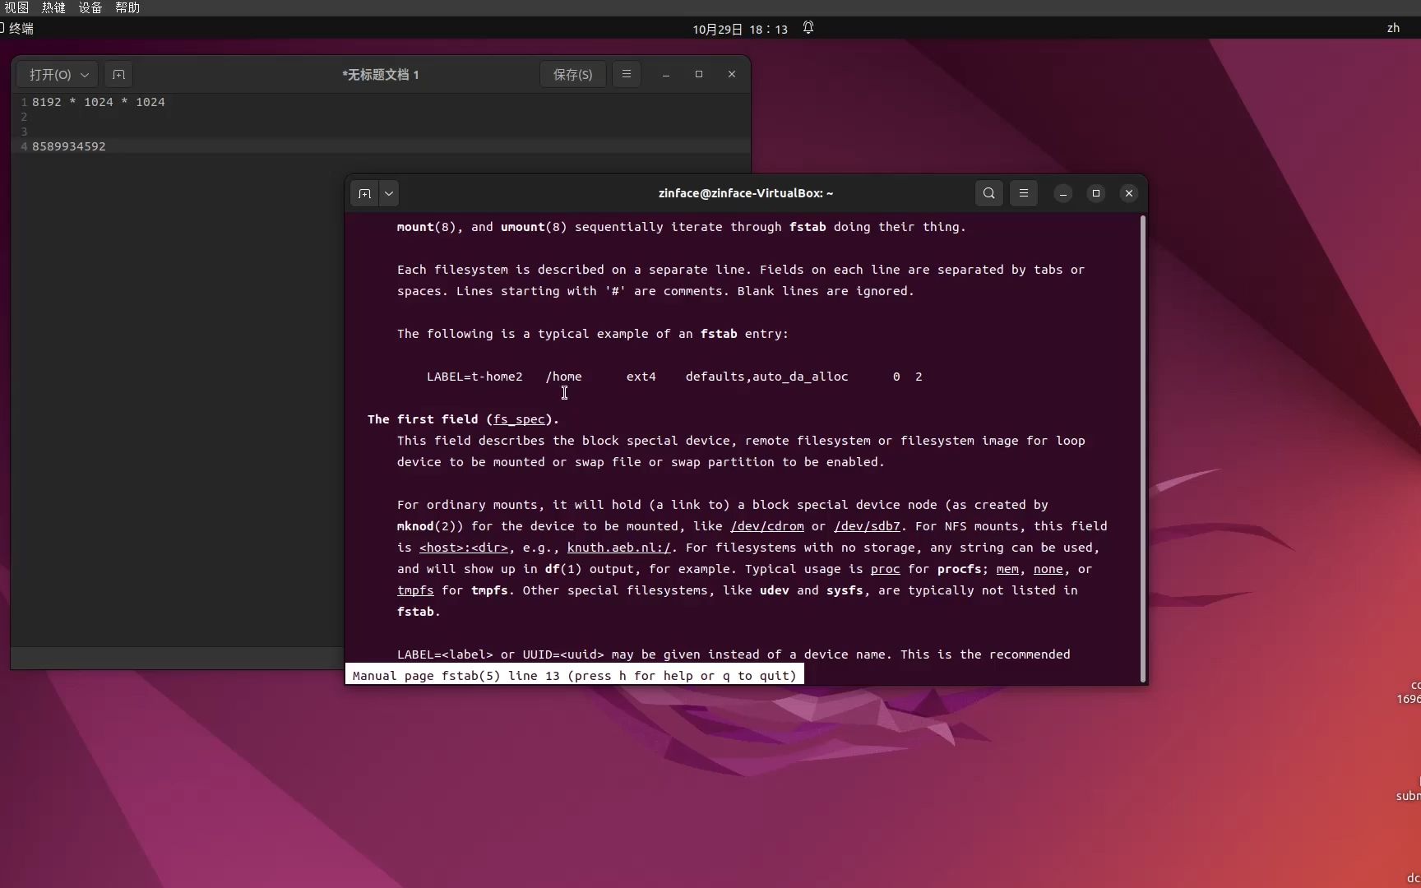Place cursor on line 4 of the gedit document
Viewport: 1421px width, 888px height.
pos(69,146)
